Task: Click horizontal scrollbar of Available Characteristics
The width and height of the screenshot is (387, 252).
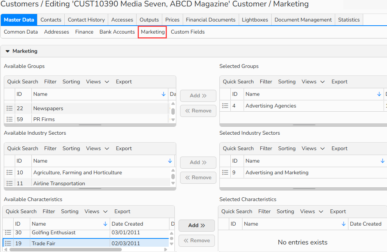Action: pos(65,249)
